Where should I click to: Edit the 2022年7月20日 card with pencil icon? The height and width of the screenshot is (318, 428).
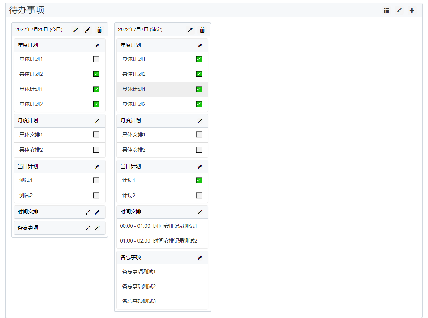88,30
